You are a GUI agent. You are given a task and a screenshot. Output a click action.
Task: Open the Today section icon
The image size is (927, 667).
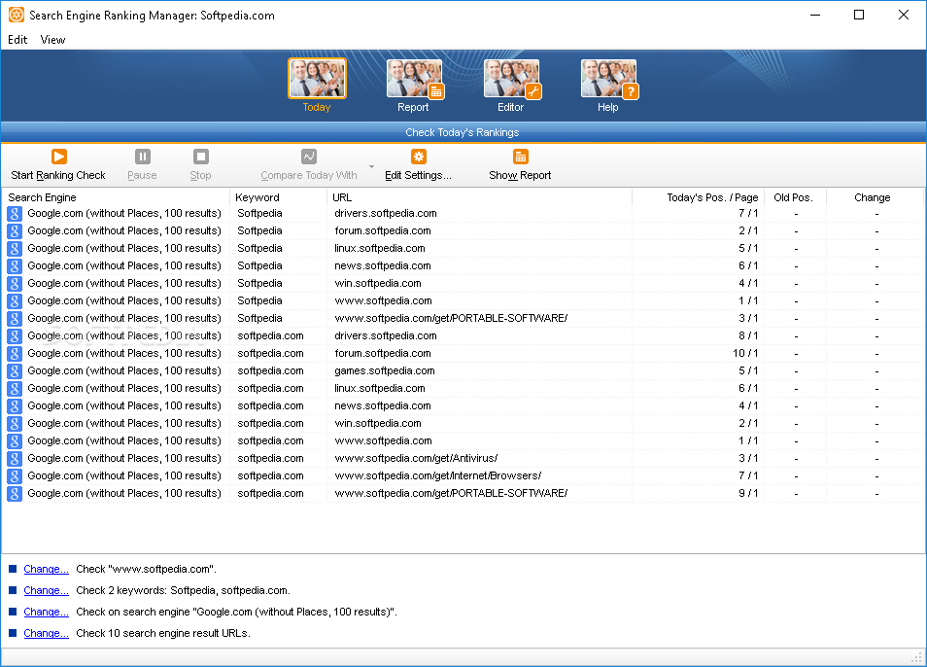pos(317,78)
